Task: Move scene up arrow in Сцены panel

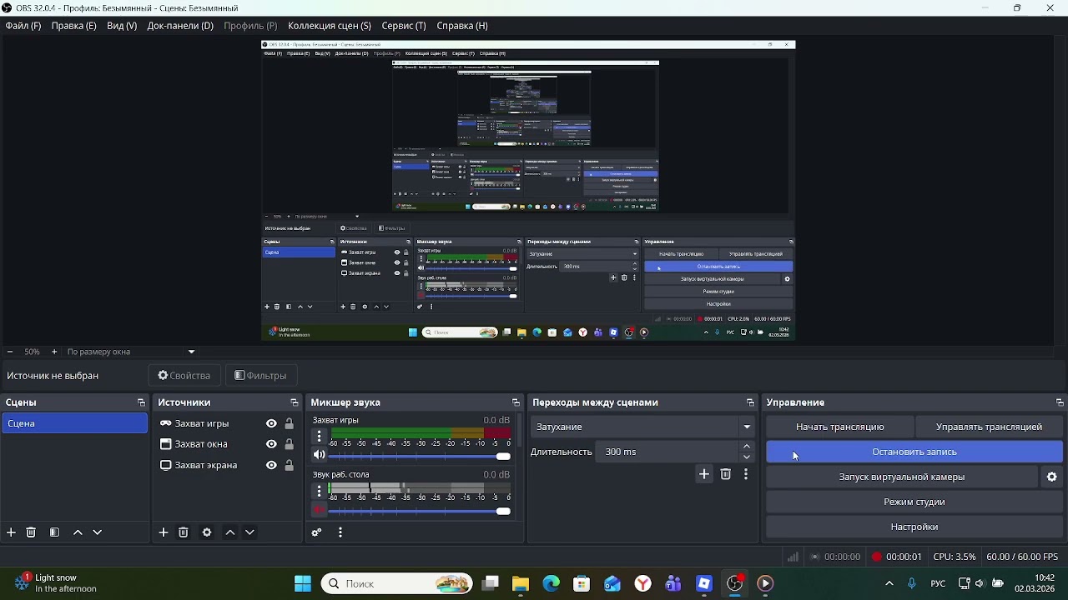Action: tap(78, 532)
